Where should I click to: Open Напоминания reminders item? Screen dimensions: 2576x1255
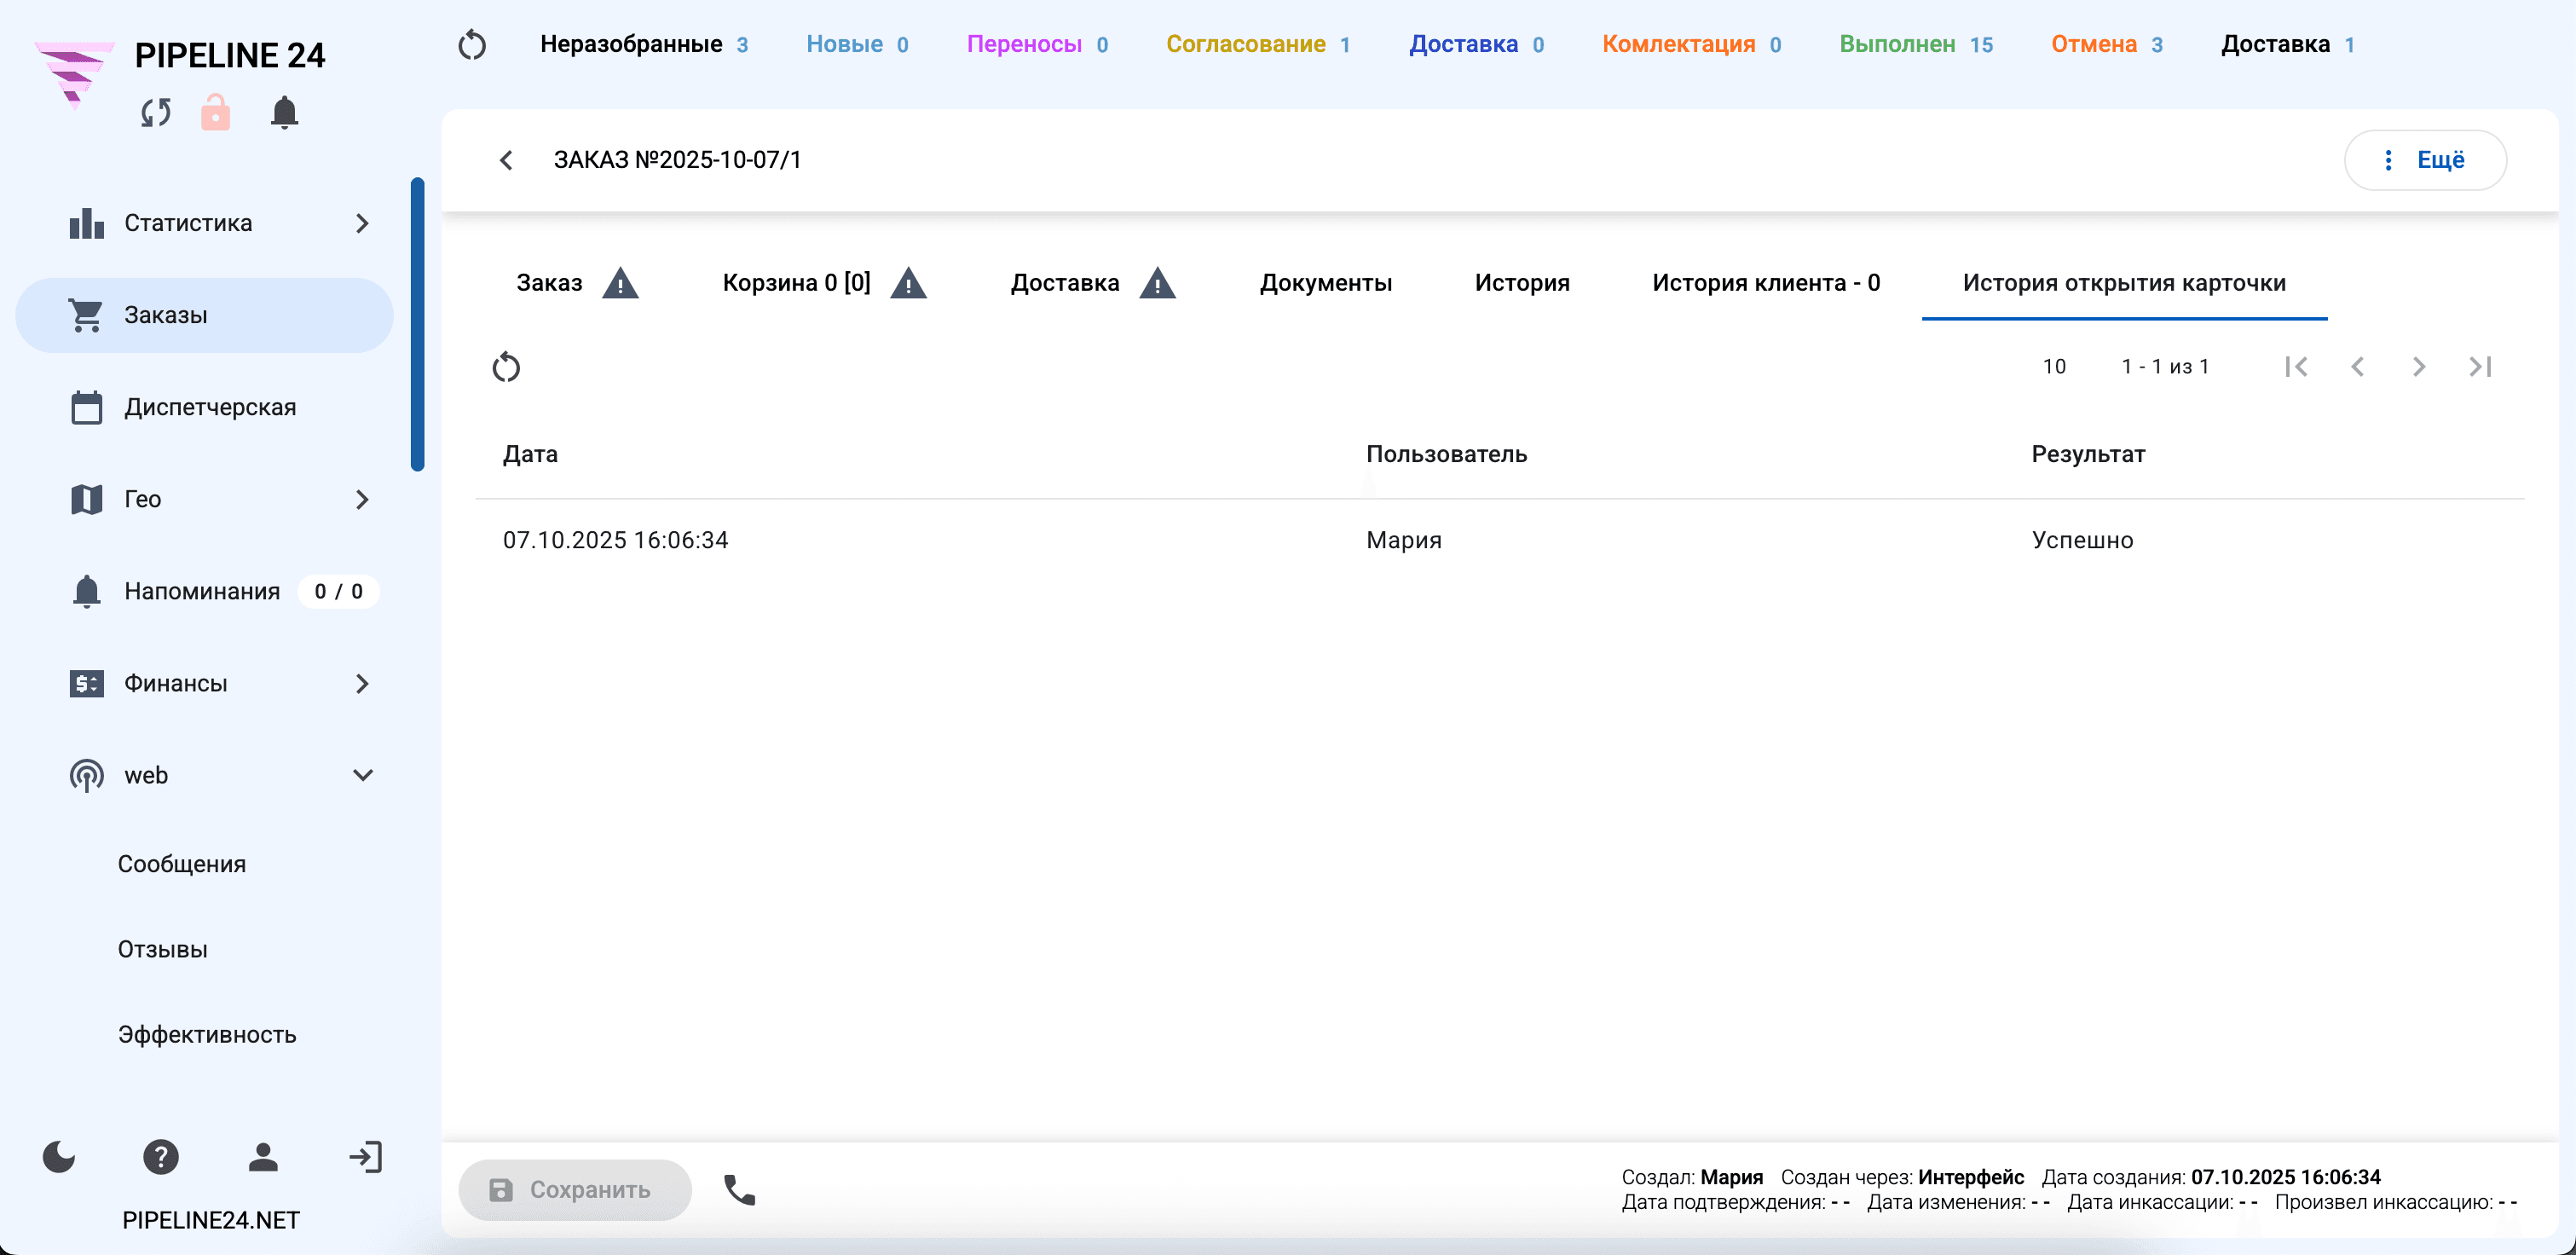click(205, 591)
